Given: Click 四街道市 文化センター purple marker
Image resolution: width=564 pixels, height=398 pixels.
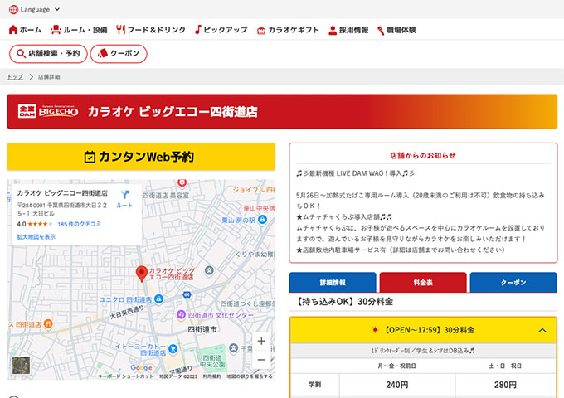Looking at the screenshot, I should point(181,314).
